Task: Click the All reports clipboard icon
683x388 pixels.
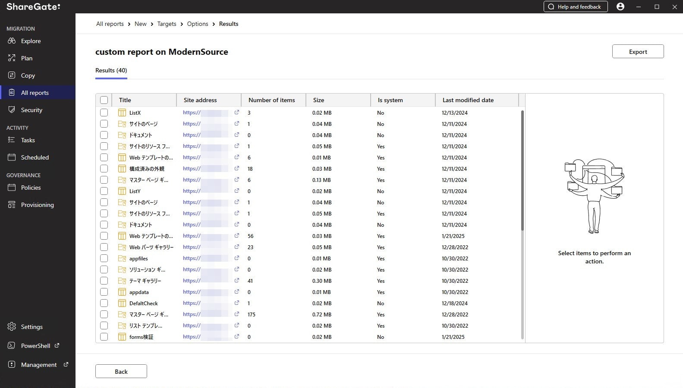Action: click(12, 93)
